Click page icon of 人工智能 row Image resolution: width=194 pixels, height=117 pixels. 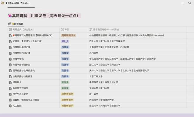click(10, 106)
